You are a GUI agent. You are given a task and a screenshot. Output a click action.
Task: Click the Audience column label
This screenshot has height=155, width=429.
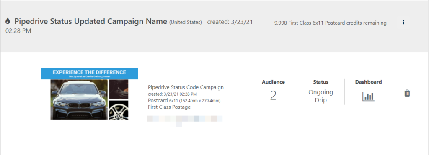(x=273, y=82)
